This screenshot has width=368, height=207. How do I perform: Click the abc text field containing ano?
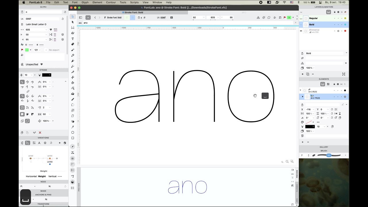tap(188, 23)
